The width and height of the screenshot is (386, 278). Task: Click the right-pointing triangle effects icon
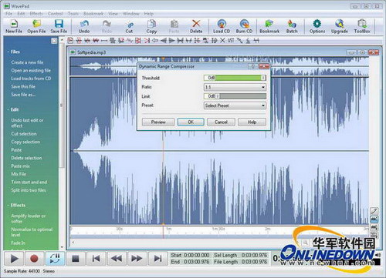coord(171,40)
